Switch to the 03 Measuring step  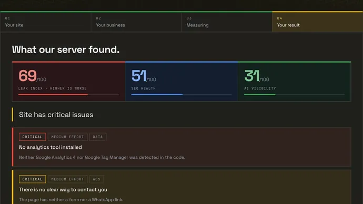(227, 22)
